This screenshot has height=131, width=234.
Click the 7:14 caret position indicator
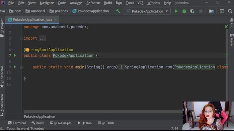(175, 128)
